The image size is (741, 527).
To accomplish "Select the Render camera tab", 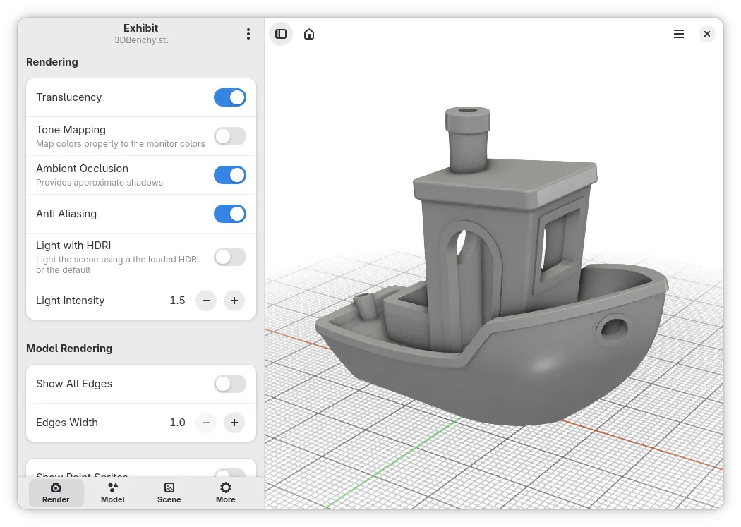I will coord(56,493).
